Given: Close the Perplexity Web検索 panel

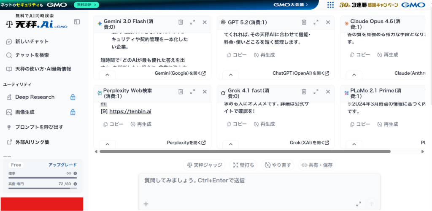Looking at the screenshot, I should pyautogui.click(x=205, y=92).
